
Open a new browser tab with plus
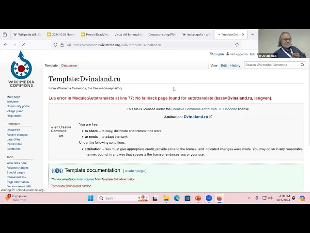tap(252, 34)
